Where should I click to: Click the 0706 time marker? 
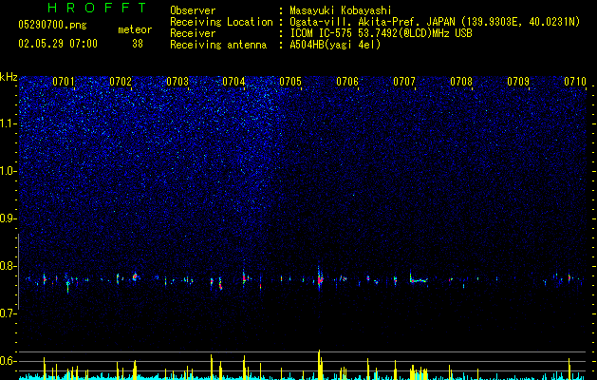pyautogui.click(x=347, y=82)
